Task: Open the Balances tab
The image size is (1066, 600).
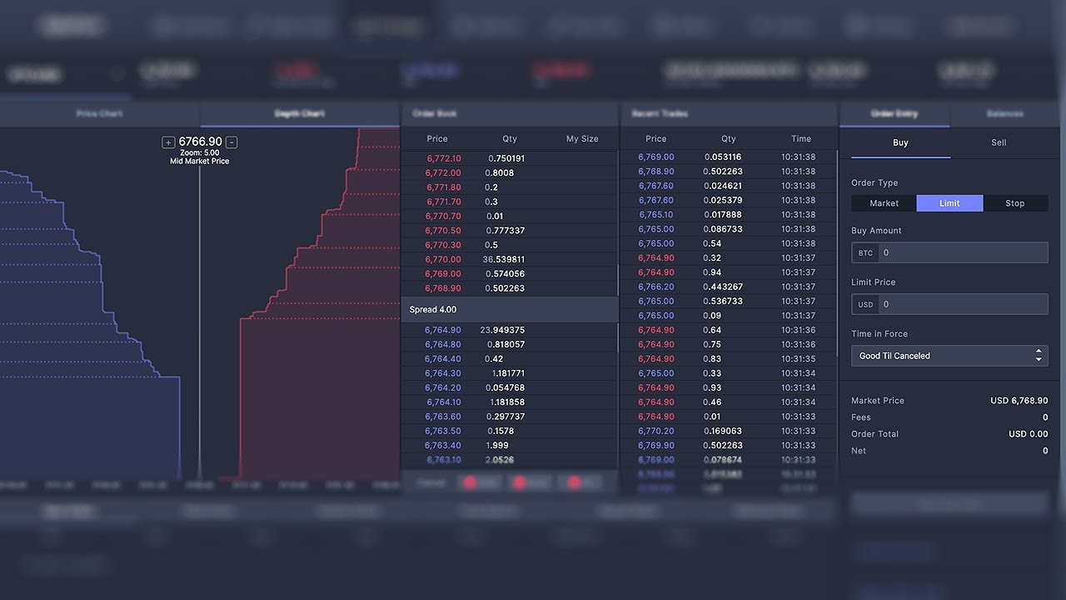Action: coord(1004,114)
